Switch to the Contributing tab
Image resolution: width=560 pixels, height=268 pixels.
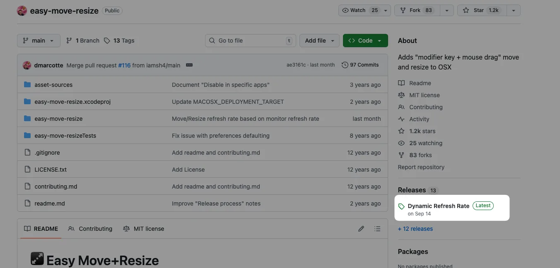[90, 229]
